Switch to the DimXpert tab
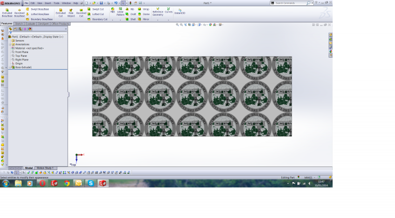 [43, 24]
